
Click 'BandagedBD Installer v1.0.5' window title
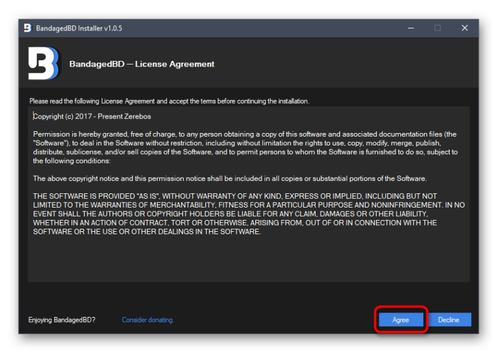(x=79, y=28)
